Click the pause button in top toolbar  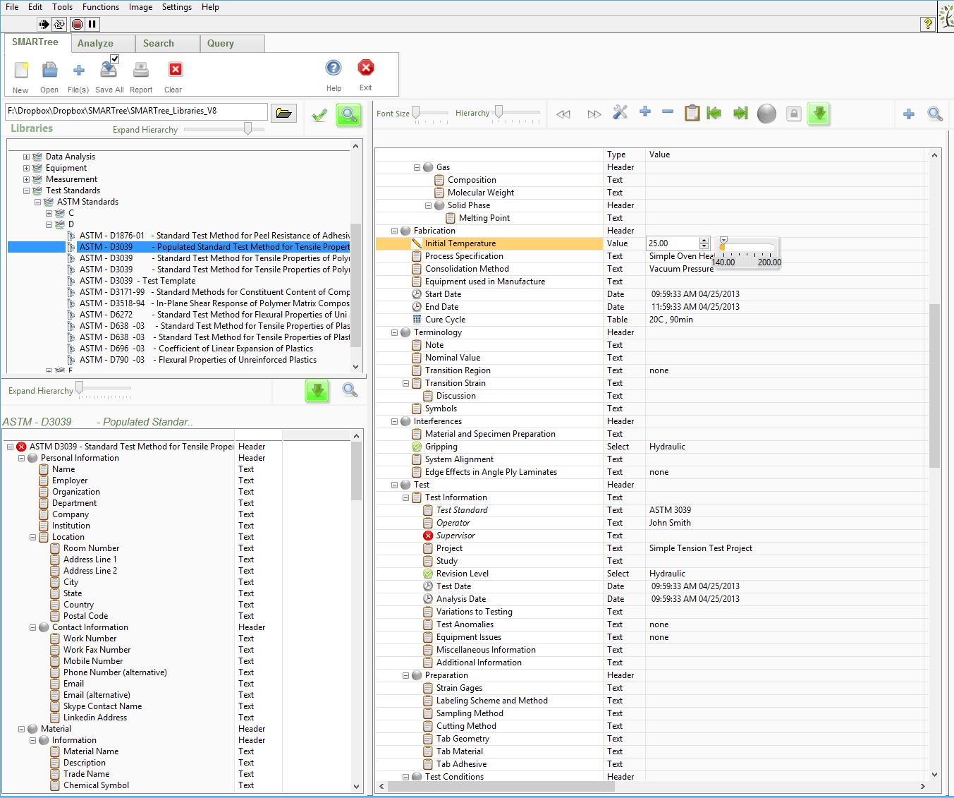pos(92,24)
